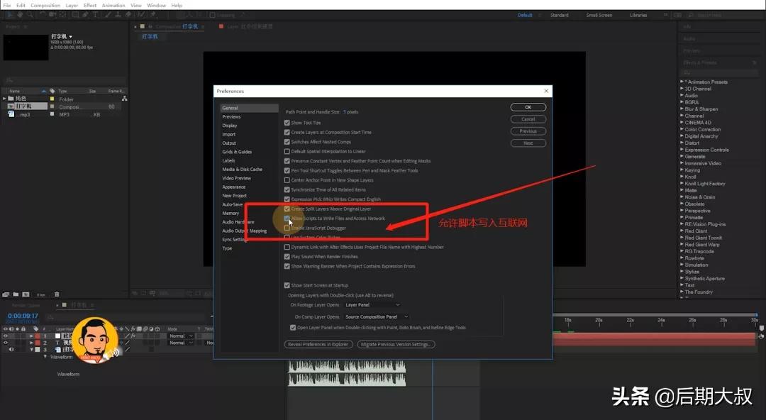Select the Clone Stamp tool
This screenshot has height=420, width=766.
click(x=118, y=15)
